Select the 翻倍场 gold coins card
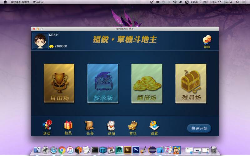 pyautogui.click(x=147, y=83)
